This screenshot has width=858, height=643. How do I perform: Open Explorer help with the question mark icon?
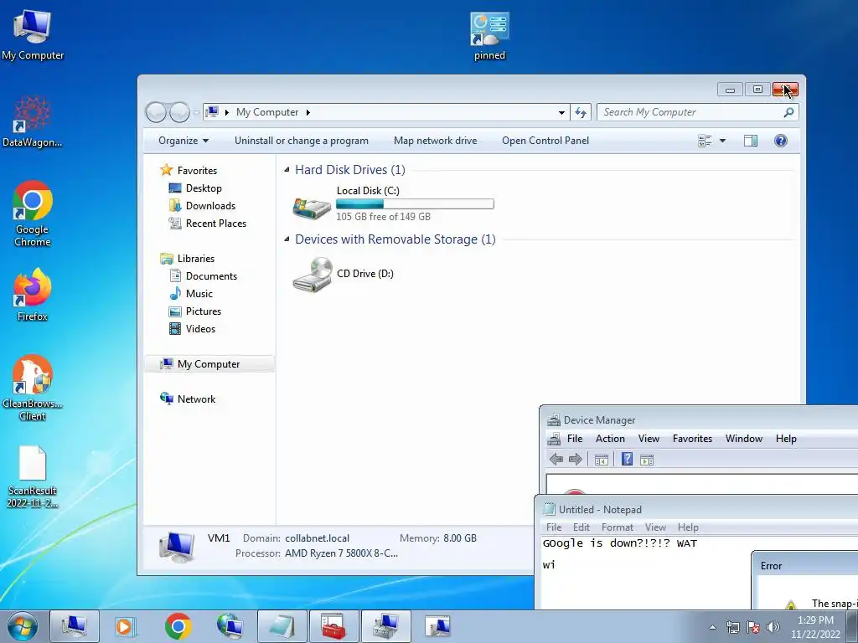tap(780, 141)
